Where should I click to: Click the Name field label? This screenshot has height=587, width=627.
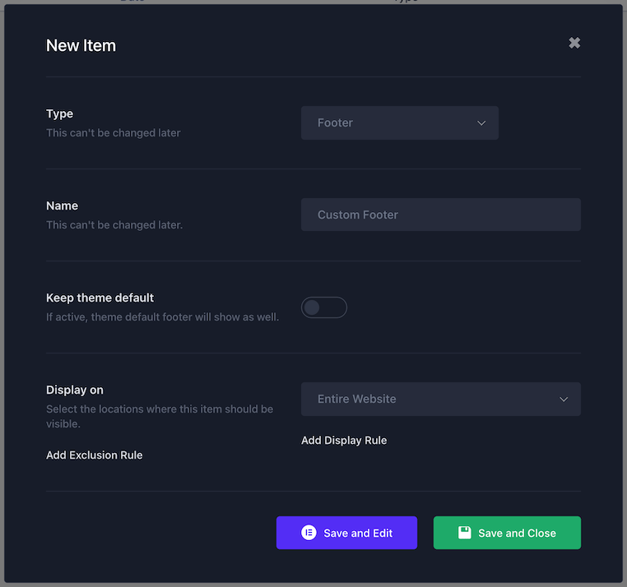coord(62,206)
